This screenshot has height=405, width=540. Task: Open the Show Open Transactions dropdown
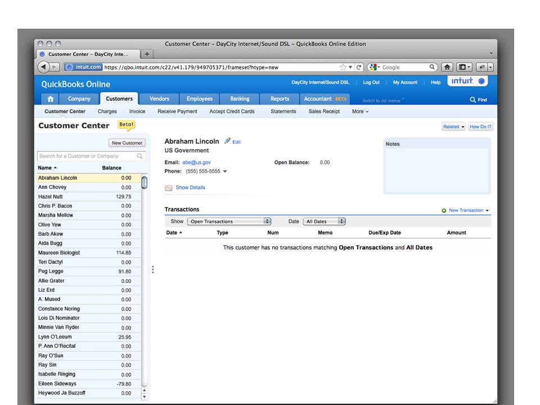[x=229, y=222]
